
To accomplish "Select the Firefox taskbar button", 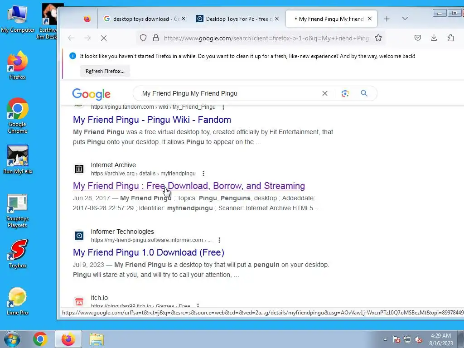I will [68, 339].
